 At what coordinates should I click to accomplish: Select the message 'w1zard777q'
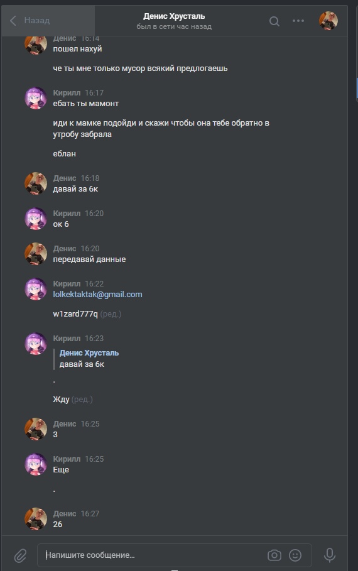point(75,314)
